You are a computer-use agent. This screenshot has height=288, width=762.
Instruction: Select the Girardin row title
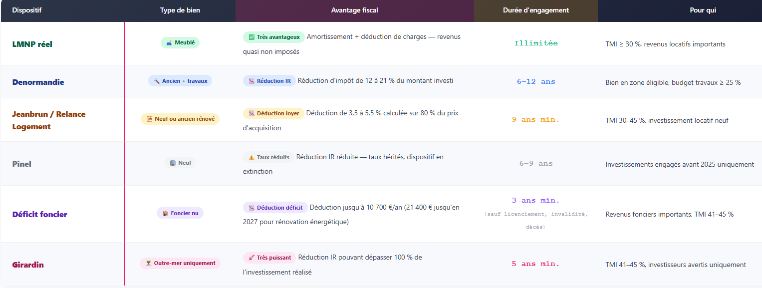[28, 265]
